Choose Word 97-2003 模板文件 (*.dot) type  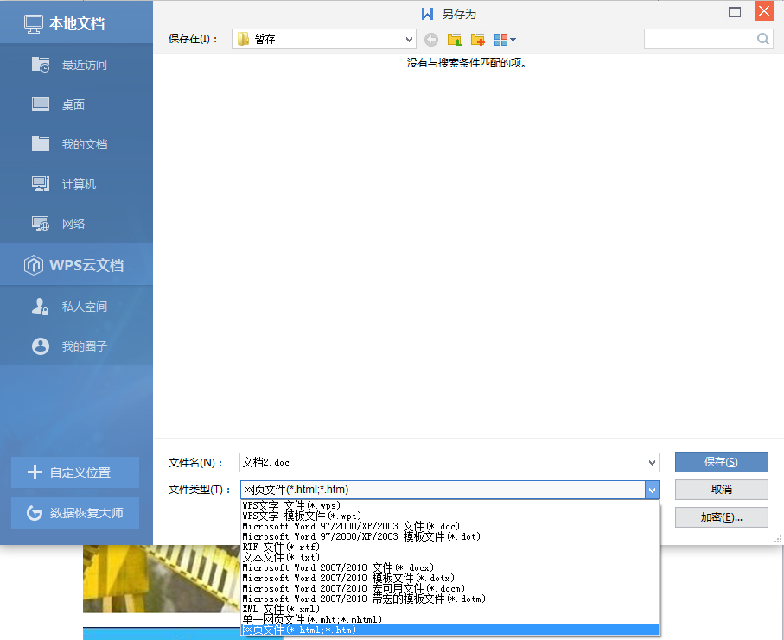pos(450,536)
